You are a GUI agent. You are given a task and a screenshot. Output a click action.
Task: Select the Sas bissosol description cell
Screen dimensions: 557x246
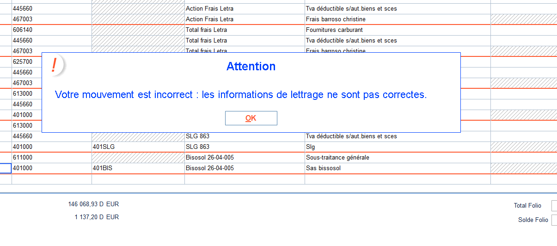(398, 168)
